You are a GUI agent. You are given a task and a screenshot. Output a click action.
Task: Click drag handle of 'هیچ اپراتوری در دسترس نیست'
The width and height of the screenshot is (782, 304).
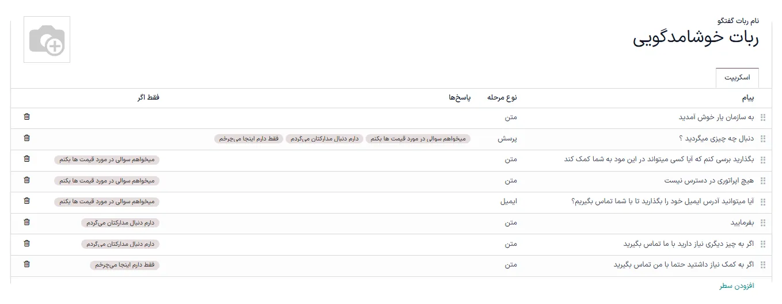(x=763, y=181)
